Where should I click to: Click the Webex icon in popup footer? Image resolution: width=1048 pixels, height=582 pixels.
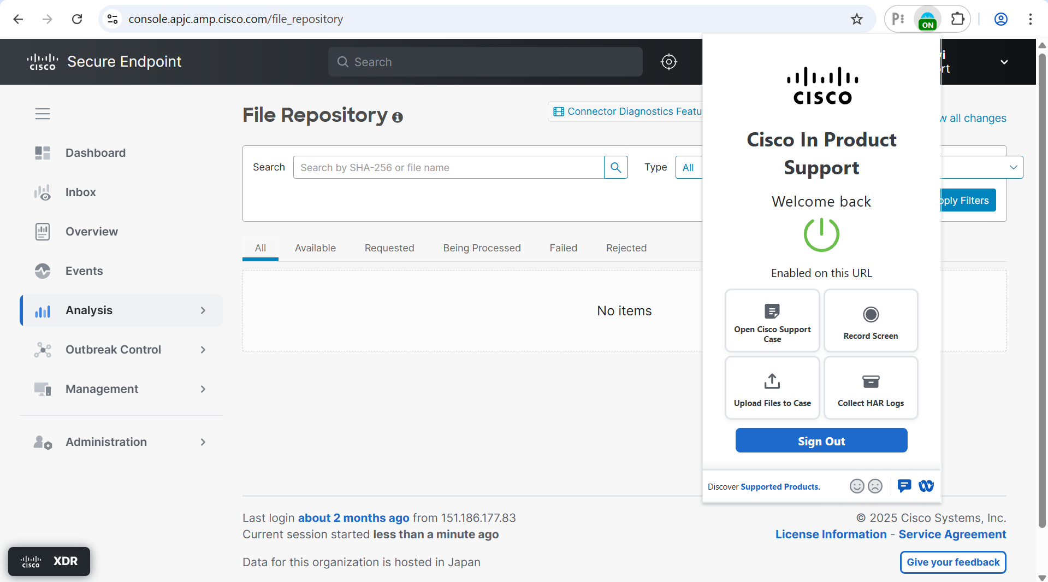926,486
